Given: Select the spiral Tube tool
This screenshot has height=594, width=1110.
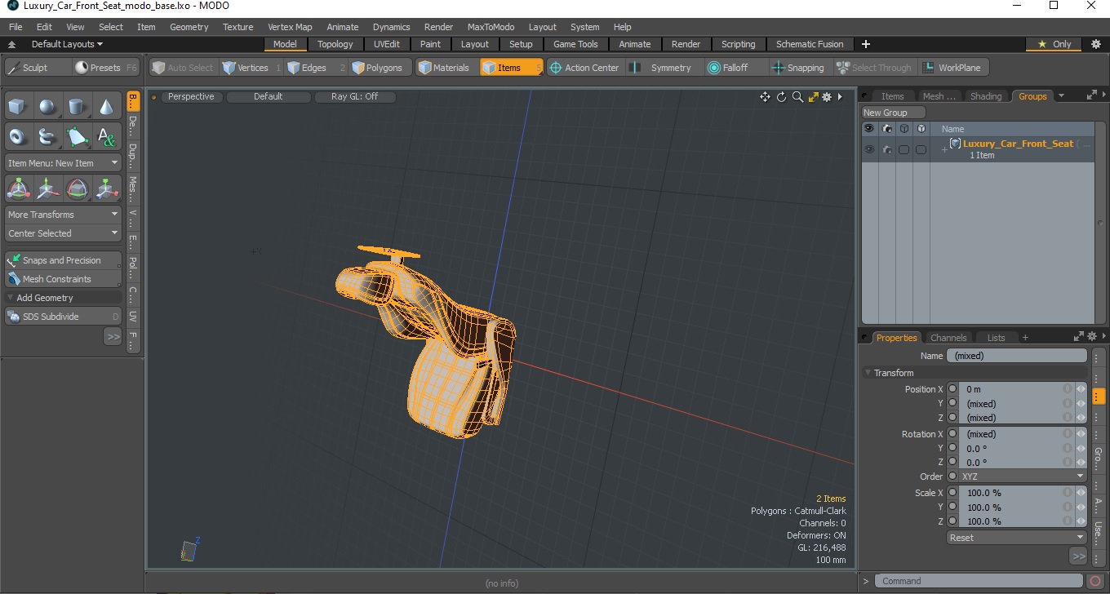Looking at the screenshot, I should tap(48, 137).
